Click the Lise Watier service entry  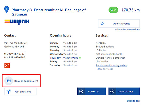(102, 62)
